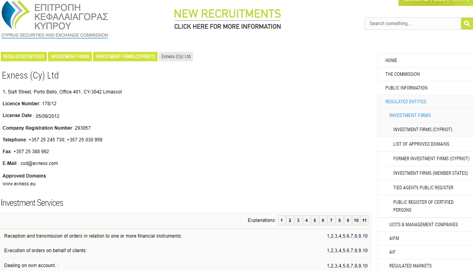The image size is (473, 271).
Task: Click fax number +357 25 388 992
Action: 31,152
